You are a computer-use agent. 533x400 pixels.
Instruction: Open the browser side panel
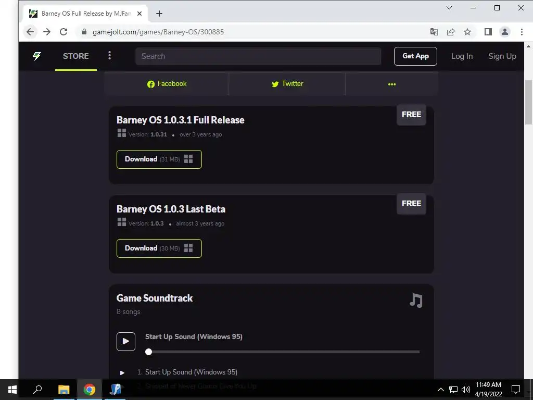point(488,32)
